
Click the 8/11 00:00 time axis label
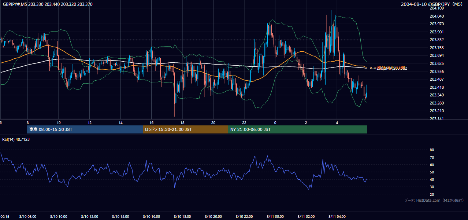tap(275, 217)
